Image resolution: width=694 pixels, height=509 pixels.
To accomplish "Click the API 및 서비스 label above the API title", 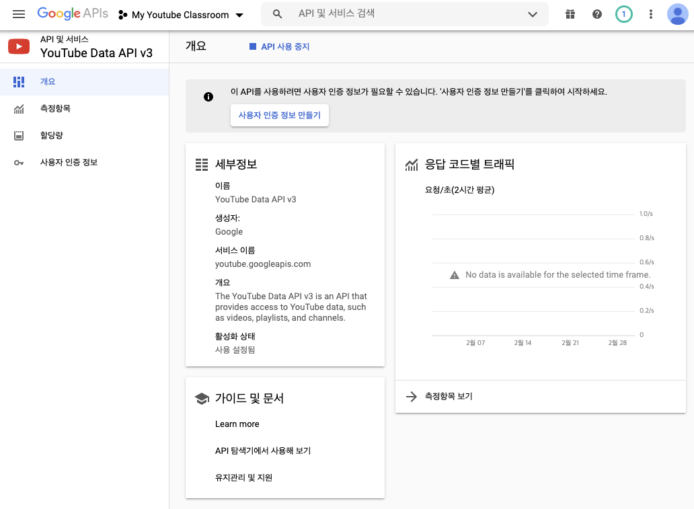I will pos(64,40).
